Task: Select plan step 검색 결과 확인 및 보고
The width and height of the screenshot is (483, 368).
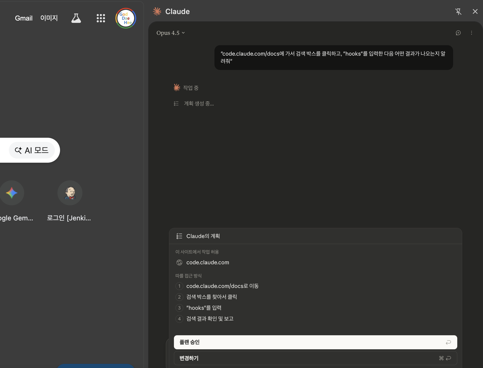Action: pos(210,319)
